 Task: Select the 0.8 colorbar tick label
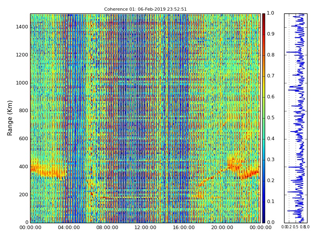tap(271, 55)
